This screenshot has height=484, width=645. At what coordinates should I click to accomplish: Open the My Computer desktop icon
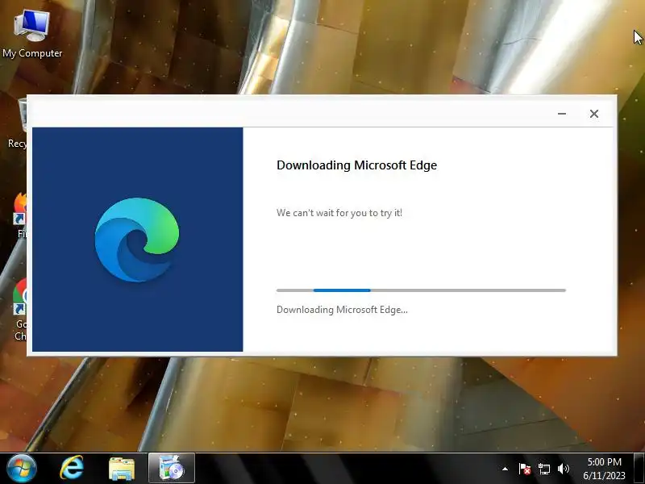point(32,34)
